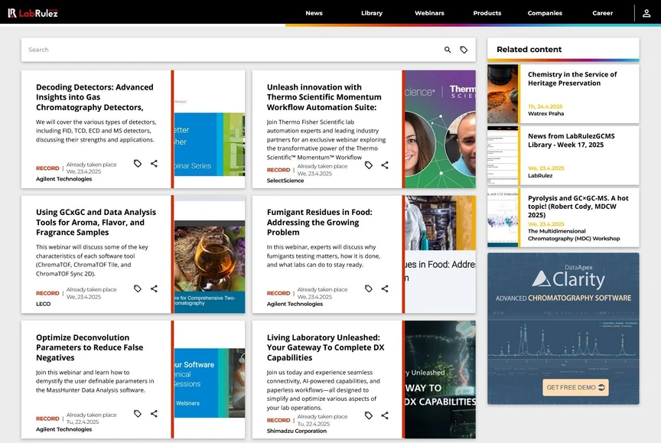Open the Companies menu
Image resolution: width=661 pixels, height=443 pixels.
545,13
